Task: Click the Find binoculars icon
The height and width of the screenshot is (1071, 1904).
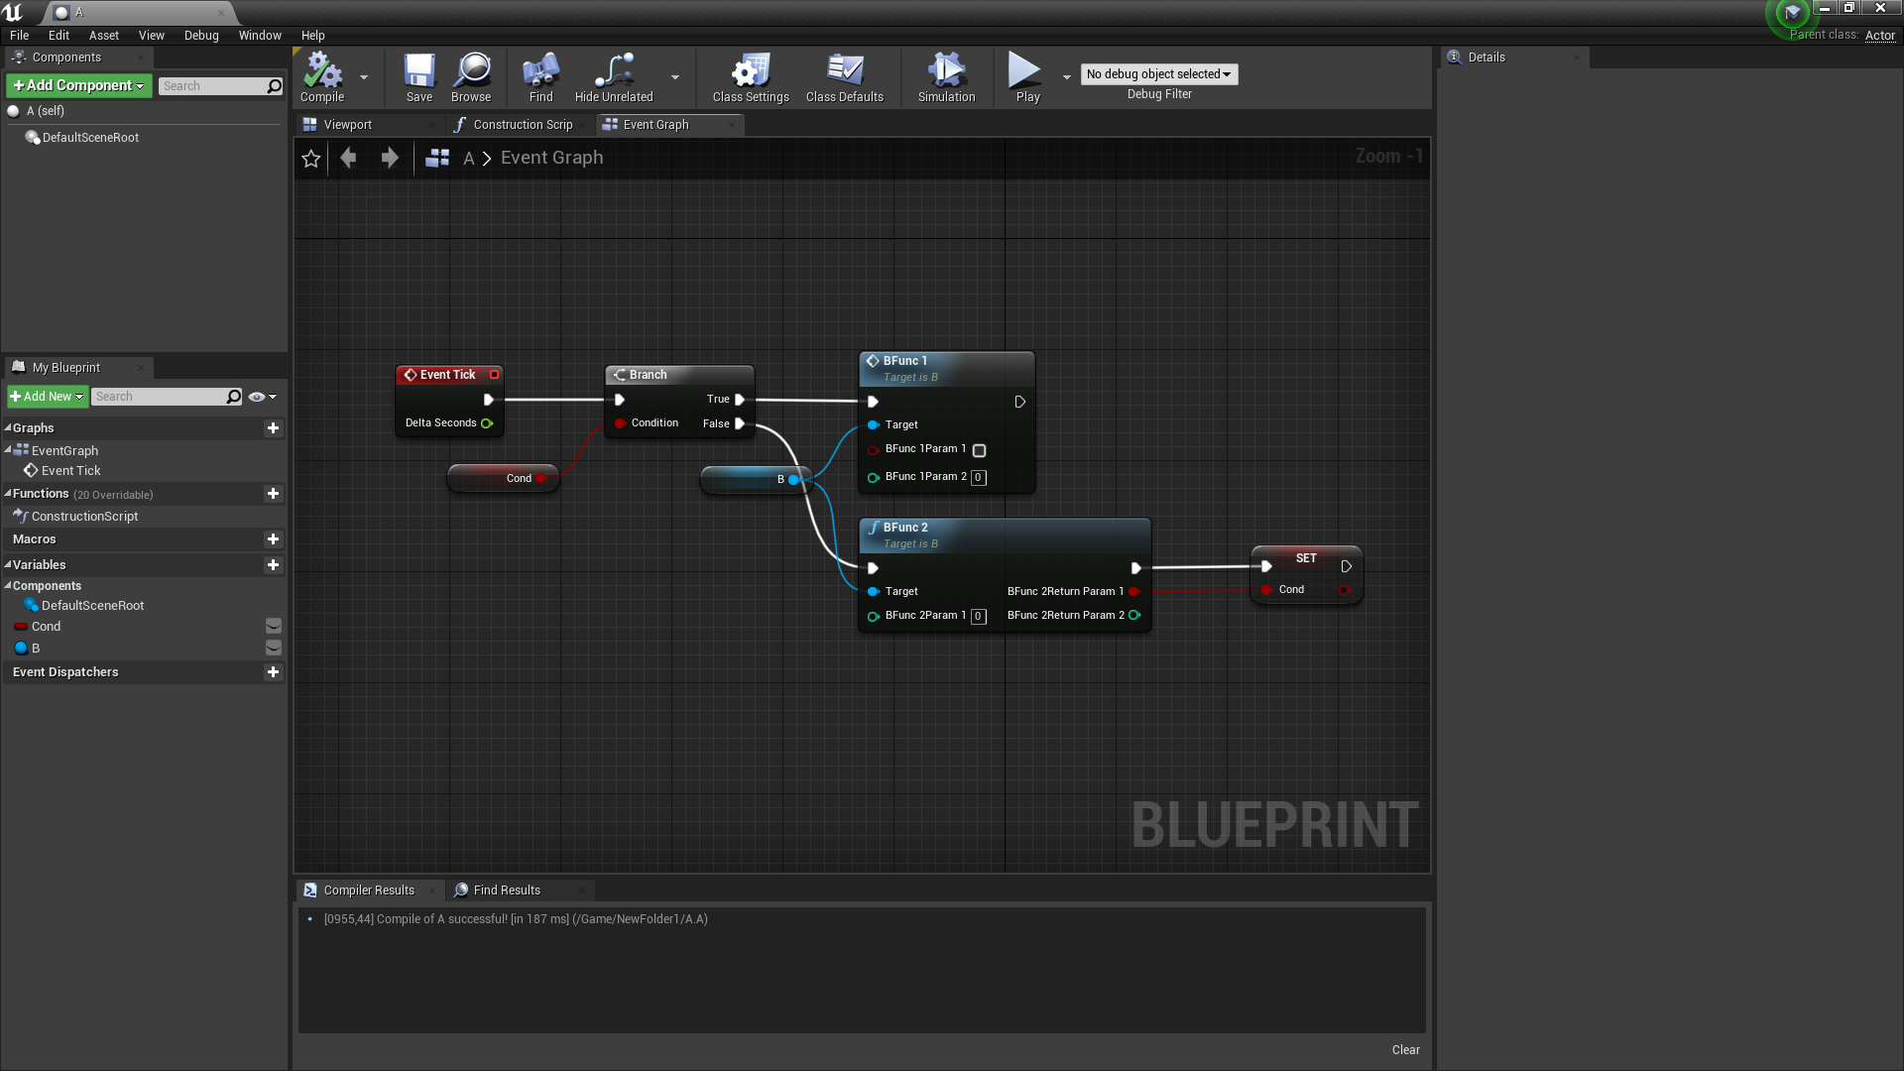Action: click(540, 72)
